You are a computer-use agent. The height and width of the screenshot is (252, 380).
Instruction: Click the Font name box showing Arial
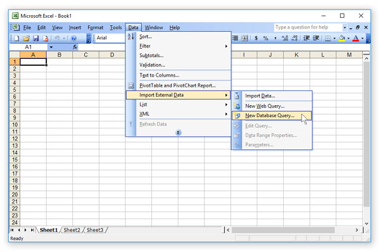point(110,38)
